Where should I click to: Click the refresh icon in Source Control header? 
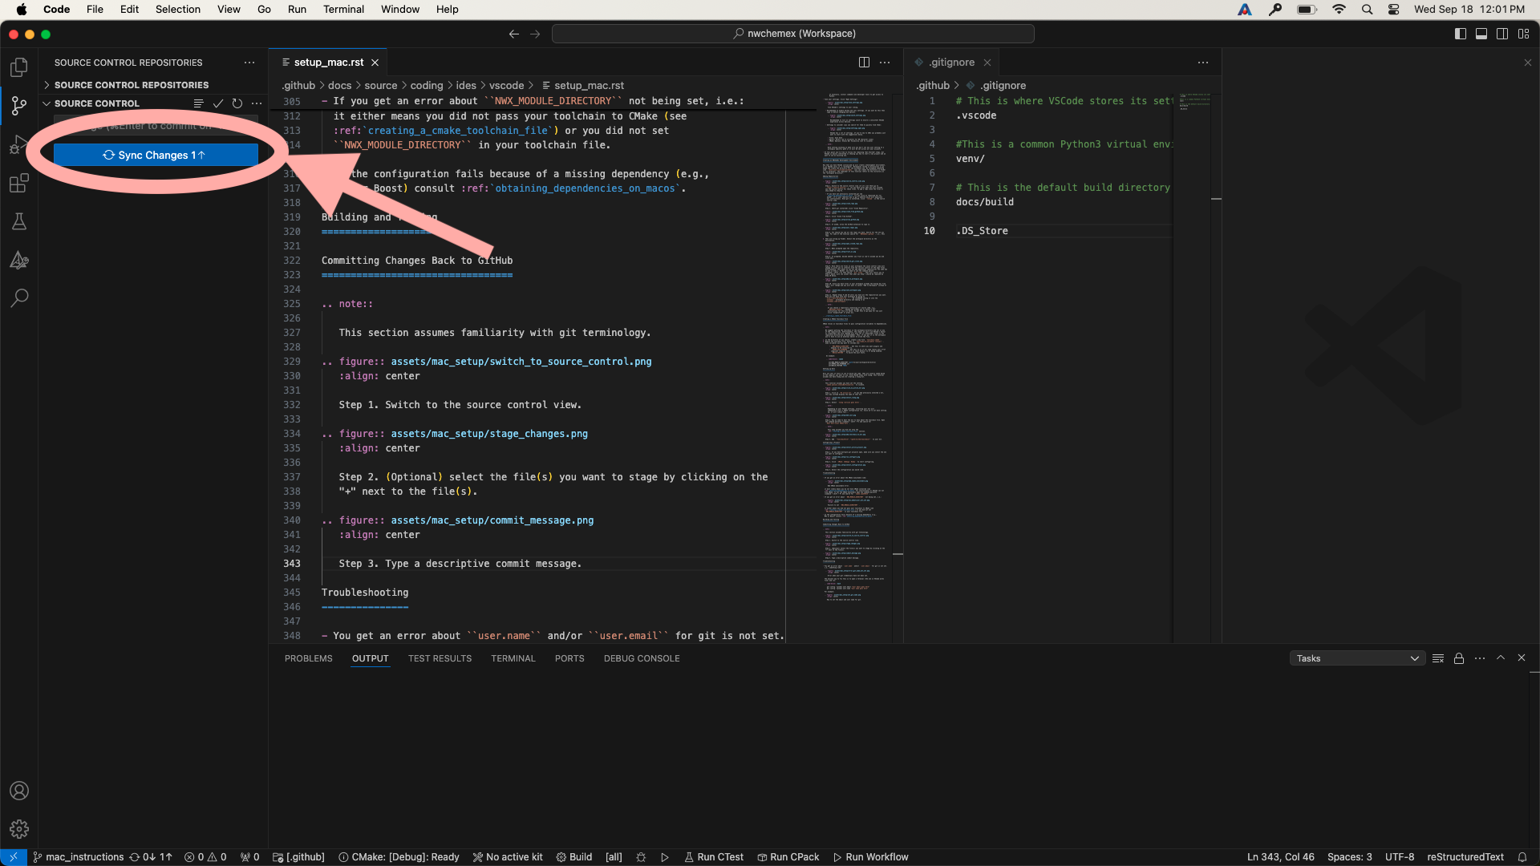pos(237,103)
